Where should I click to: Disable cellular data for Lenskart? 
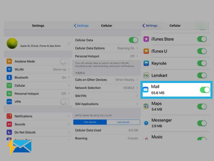click(202, 75)
